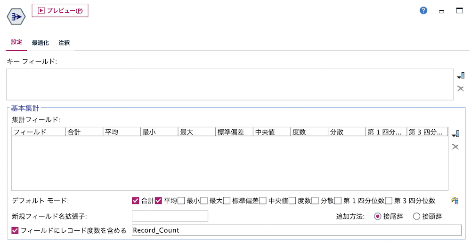Select the 接頭辞 radio button

click(416, 216)
